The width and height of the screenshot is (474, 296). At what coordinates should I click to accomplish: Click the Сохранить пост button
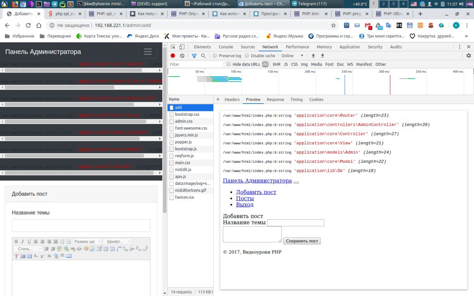click(302, 241)
